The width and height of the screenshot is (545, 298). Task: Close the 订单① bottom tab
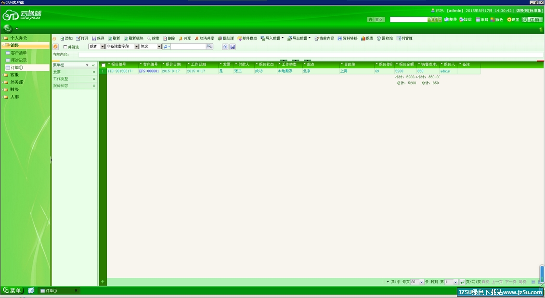76,290
